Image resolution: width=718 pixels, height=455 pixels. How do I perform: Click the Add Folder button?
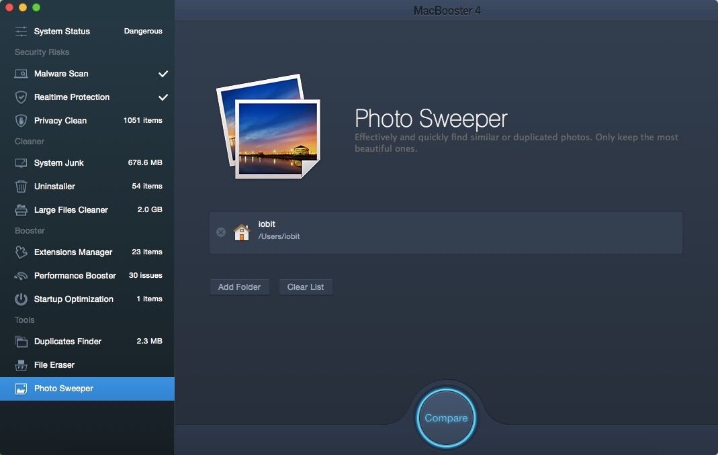[240, 287]
